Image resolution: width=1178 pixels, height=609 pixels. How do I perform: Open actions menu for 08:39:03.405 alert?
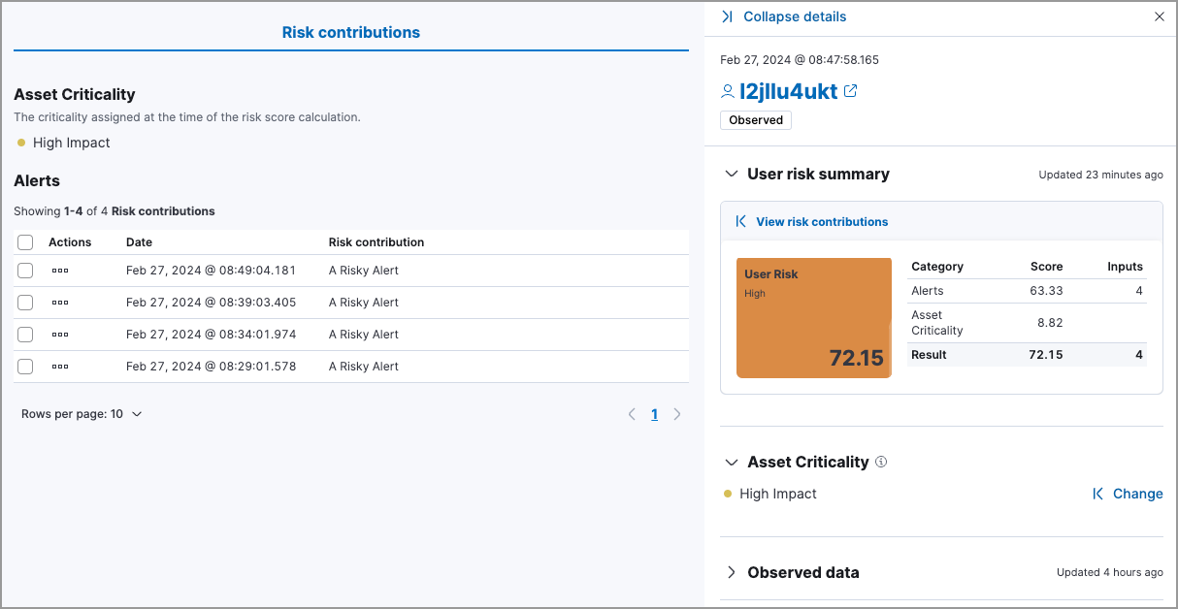(60, 303)
